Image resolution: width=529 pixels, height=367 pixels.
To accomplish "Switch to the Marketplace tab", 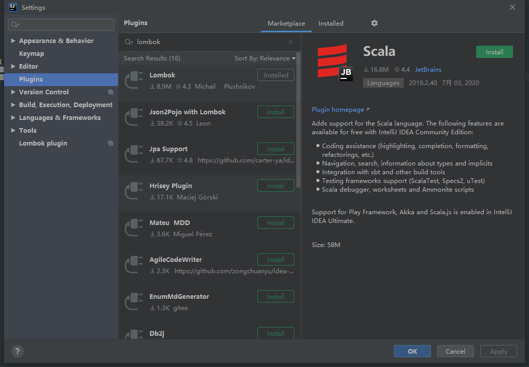I will (286, 24).
